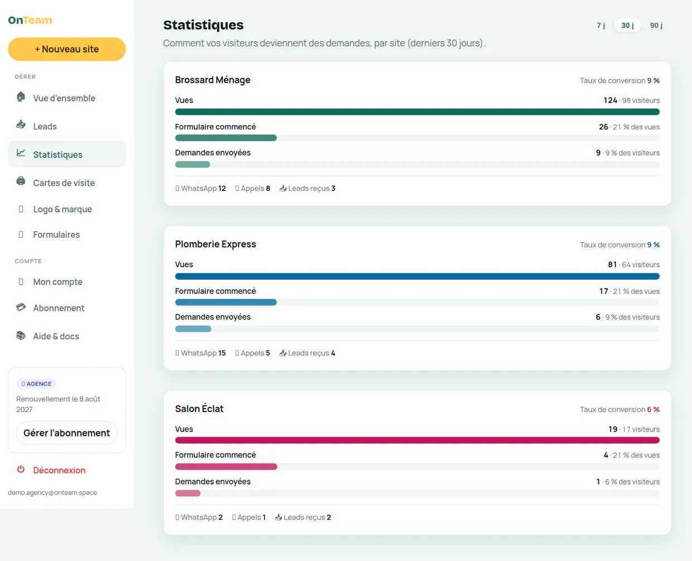Click Appels 1 stat in Salon Éclat
The height and width of the screenshot is (561, 692).
249,517
